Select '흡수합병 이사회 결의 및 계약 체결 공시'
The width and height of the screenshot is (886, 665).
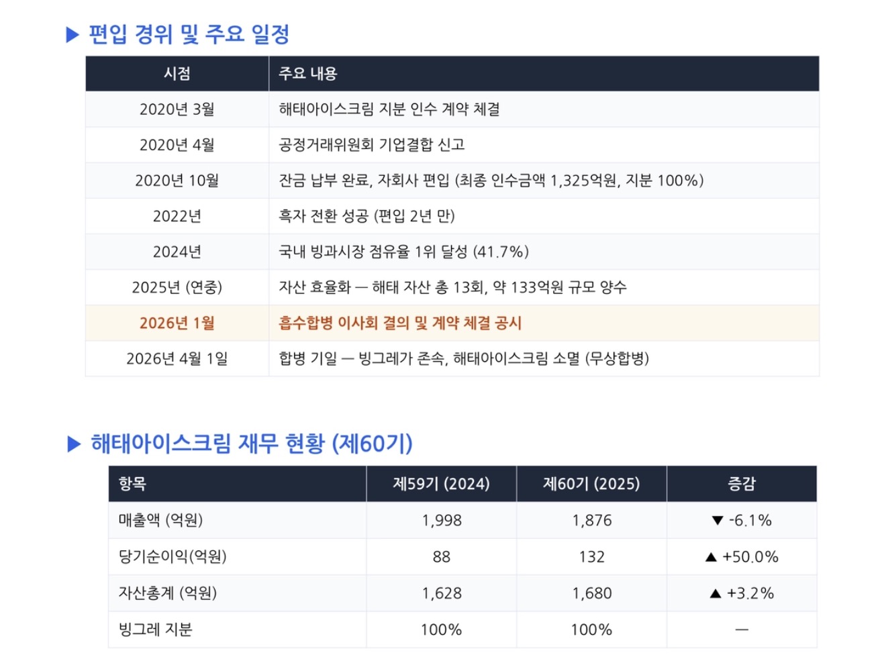pos(400,323)
